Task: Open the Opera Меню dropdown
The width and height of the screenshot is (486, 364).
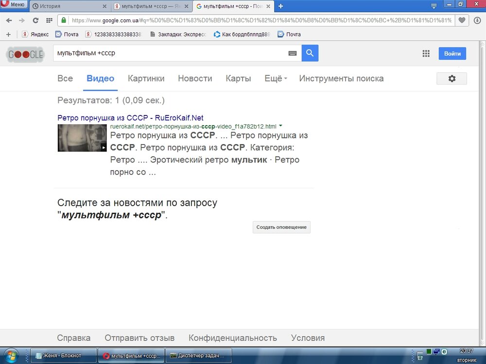Action: [14, 5]
